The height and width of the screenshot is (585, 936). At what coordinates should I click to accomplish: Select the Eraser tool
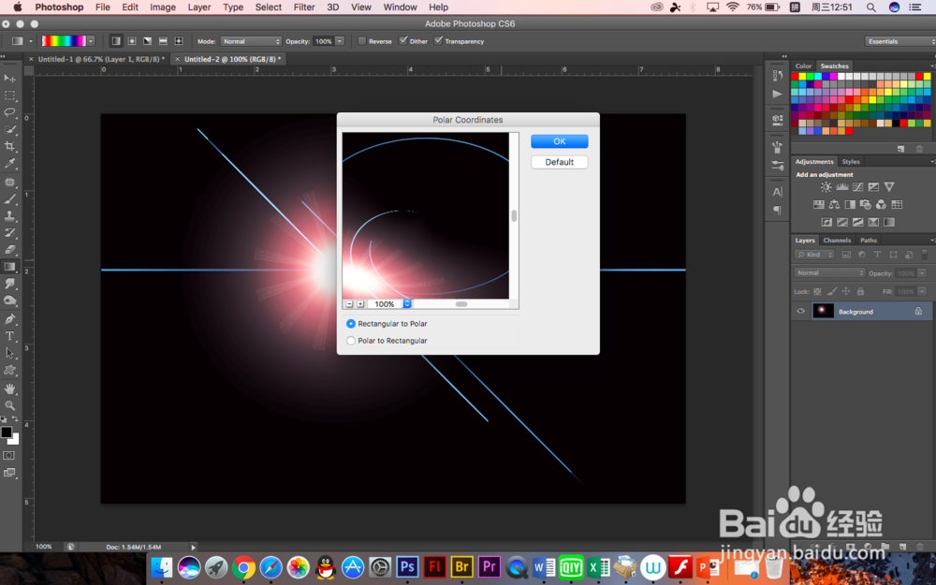coord(9,250)
